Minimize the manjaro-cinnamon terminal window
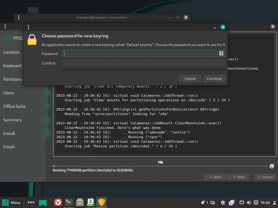The width and height of the screenshot is (278, 208). coord(170,18)
